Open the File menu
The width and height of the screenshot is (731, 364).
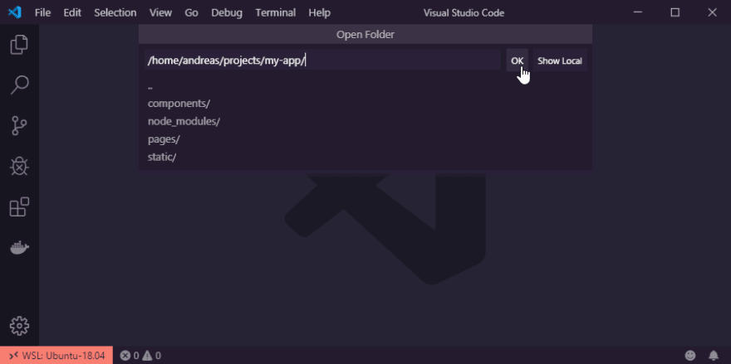tap(42, 12)
